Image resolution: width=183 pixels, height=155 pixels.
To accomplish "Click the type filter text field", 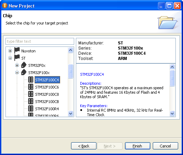I will tap(40, 41).
